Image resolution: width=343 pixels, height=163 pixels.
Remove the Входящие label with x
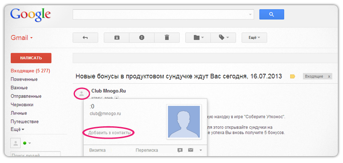coord(329,76)
